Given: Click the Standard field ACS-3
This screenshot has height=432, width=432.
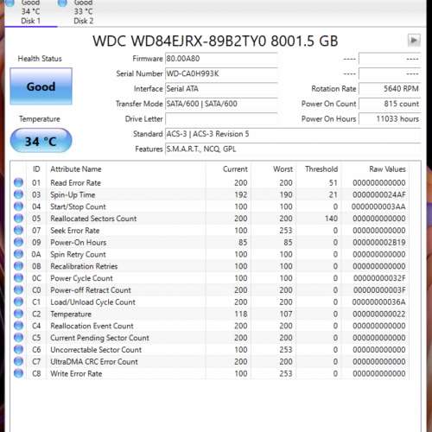Looking at the screenshot, I should [x=293, y=134].
